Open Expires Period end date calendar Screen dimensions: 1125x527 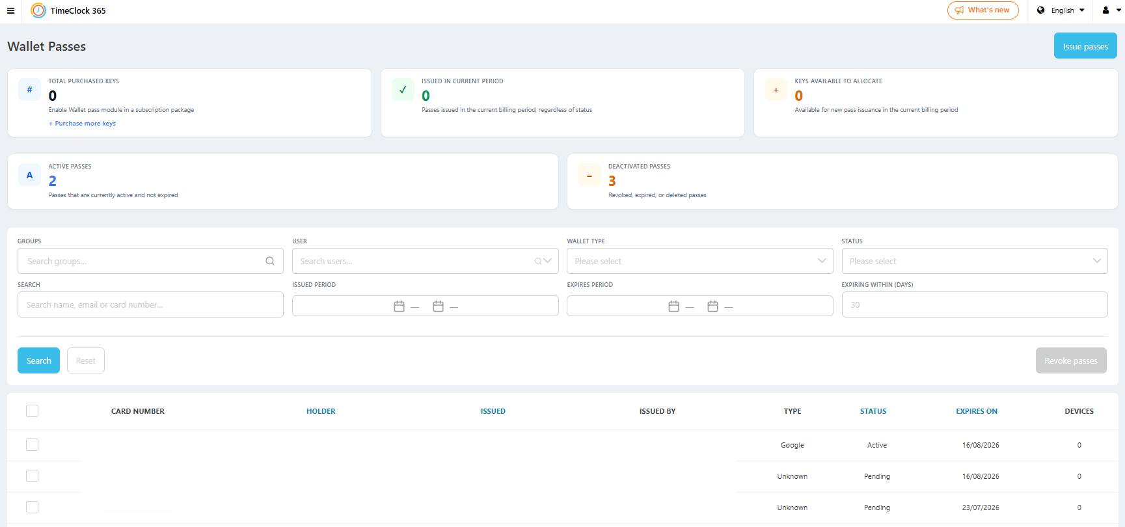(x=713, y=306)
